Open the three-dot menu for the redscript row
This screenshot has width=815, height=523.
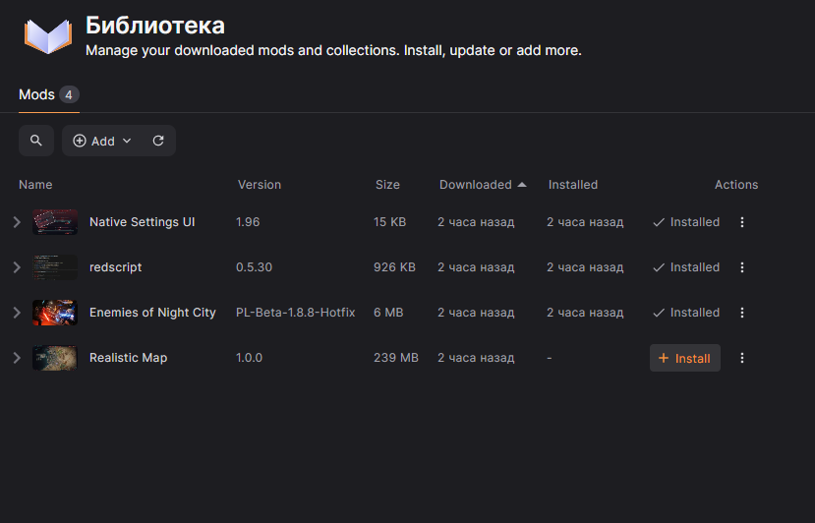[742, 267]
